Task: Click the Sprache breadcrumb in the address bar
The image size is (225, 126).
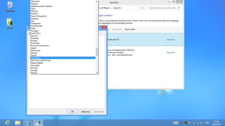Action: 118,7
